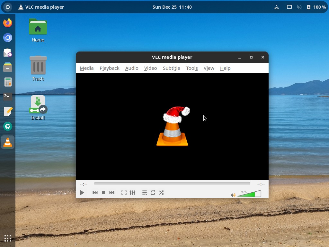Toggle loop repeat mode
This screenshot has height=247, width=329.
153,193
